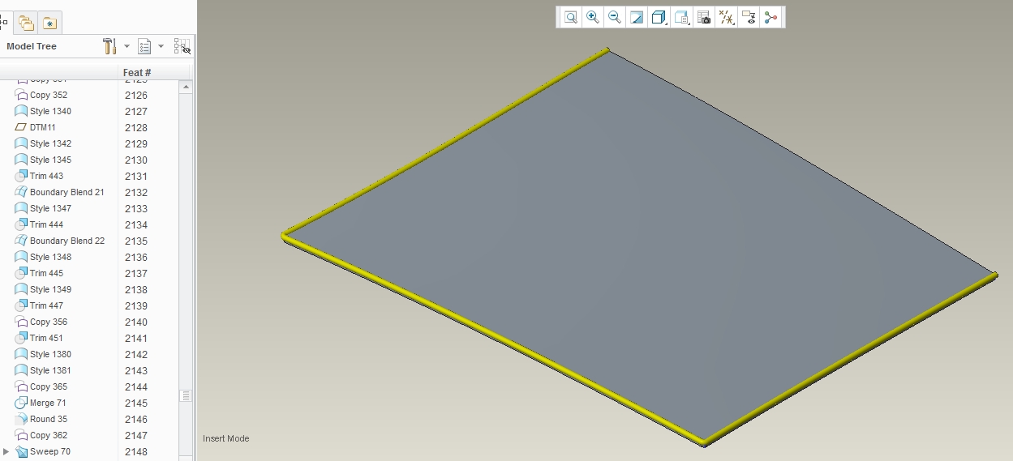This screenshot has width=1013, height=461.
Task: Select Style 1347 in the model tree
Action: click(50, 208)
